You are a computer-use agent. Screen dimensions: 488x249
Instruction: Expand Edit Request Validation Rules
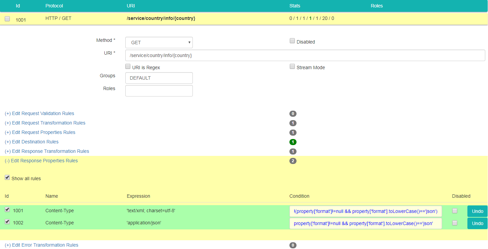(40, 113)
